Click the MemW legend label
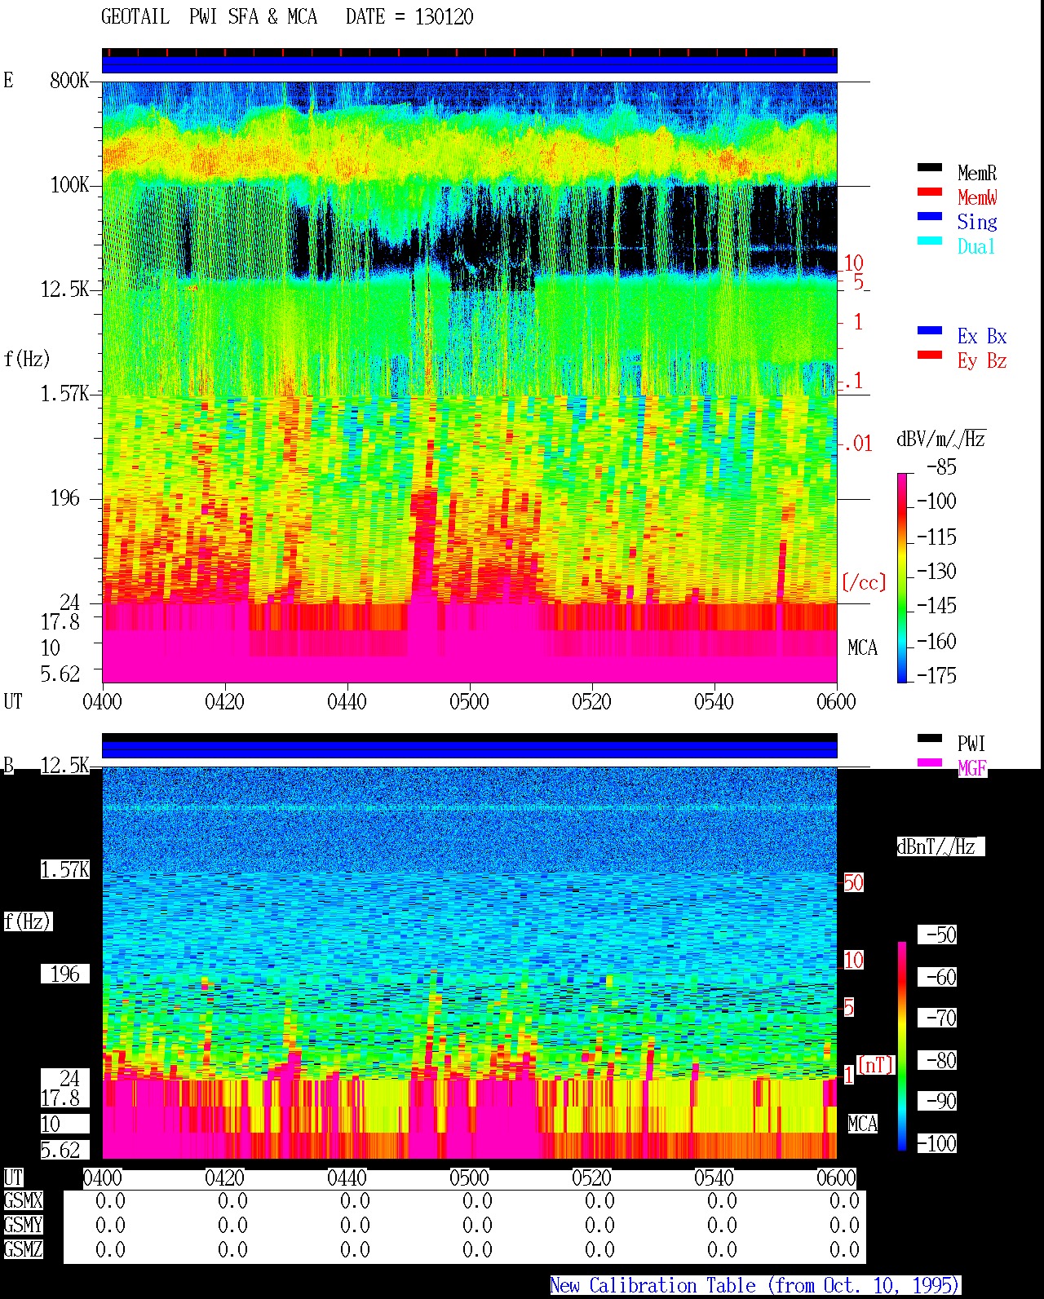Image resolution: width=1044 pixels, height=1299 pixels. tap(977, 197)
